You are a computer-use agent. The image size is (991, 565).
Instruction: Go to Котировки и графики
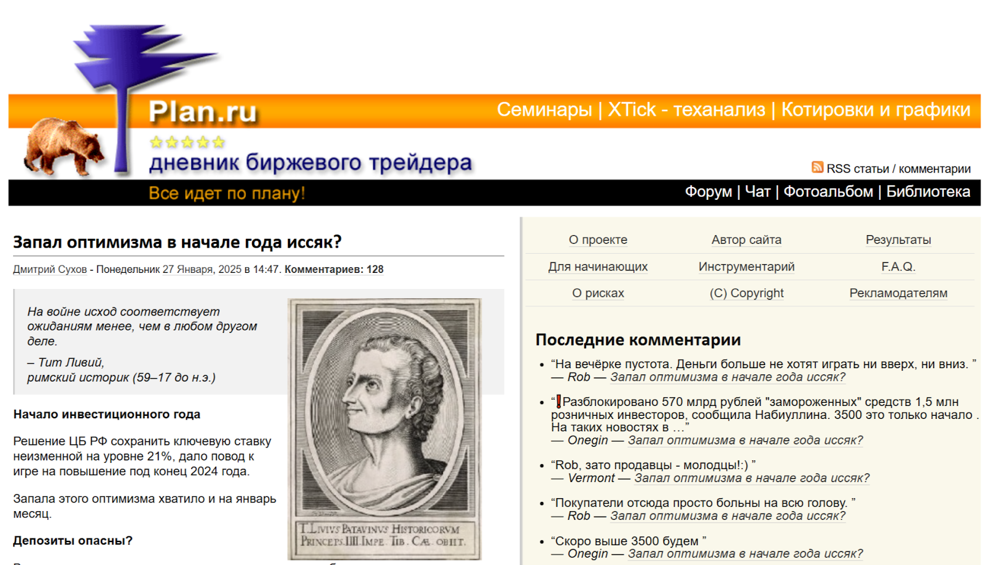(x=876, y=110)
